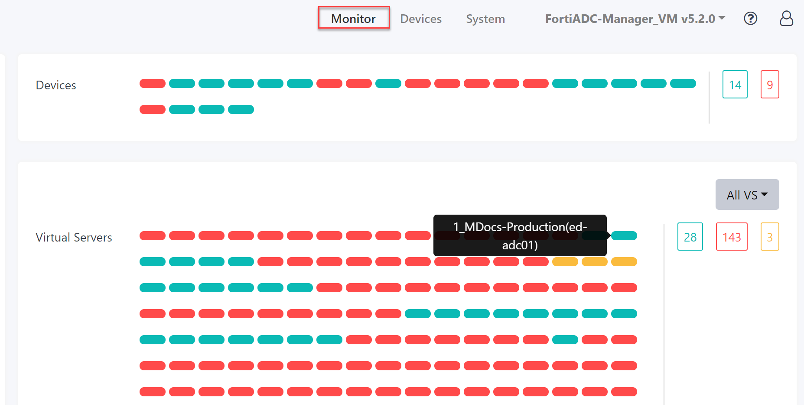Click the first red pill in Virtual Servers
This screenshot has height=405, width=804.
(x=153, y=236)
